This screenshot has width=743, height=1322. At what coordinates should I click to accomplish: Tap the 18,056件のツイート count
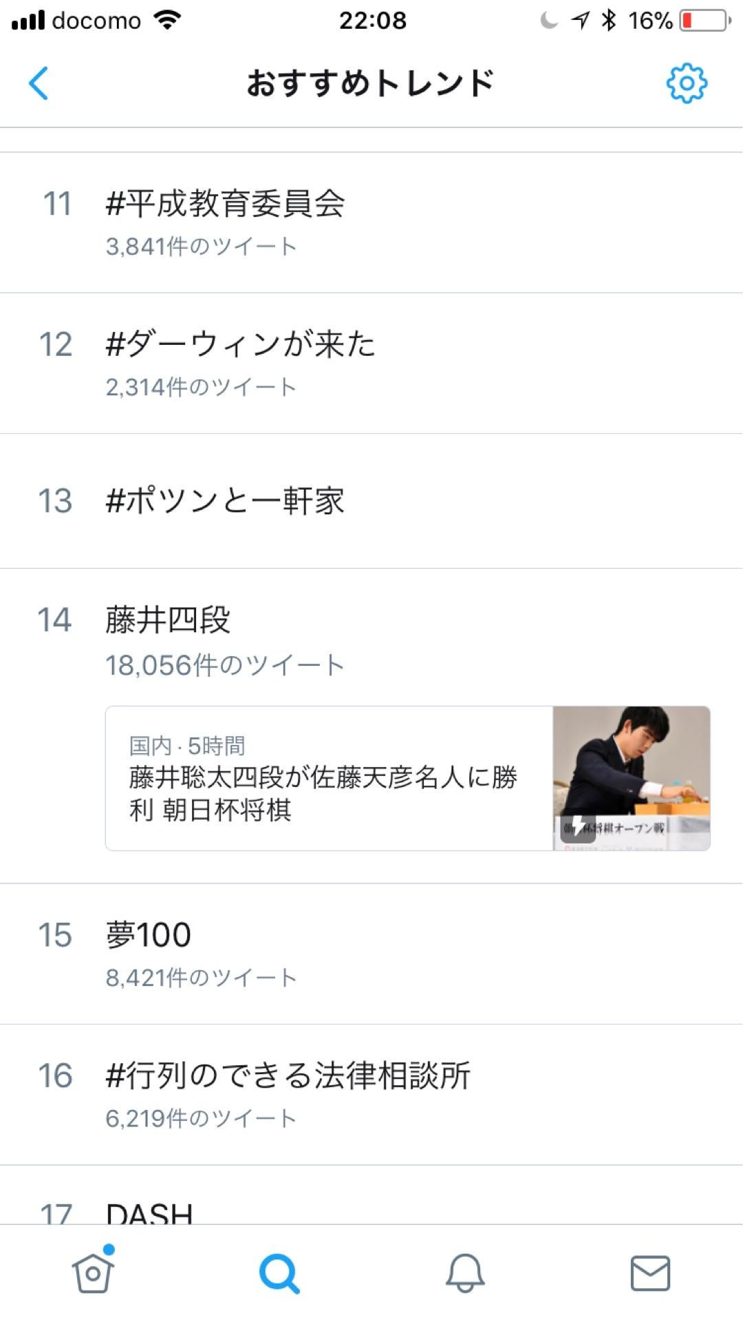225,665
